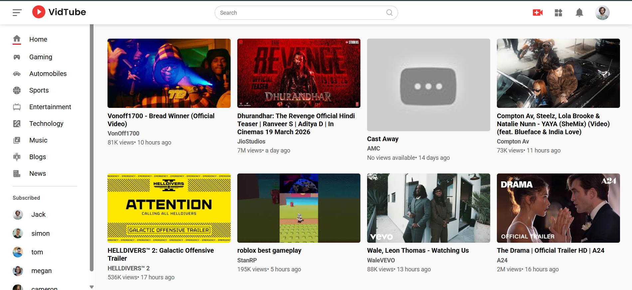Open the JioStudios channel link
The width and height of the screenshot is (632, 290).
251,142
